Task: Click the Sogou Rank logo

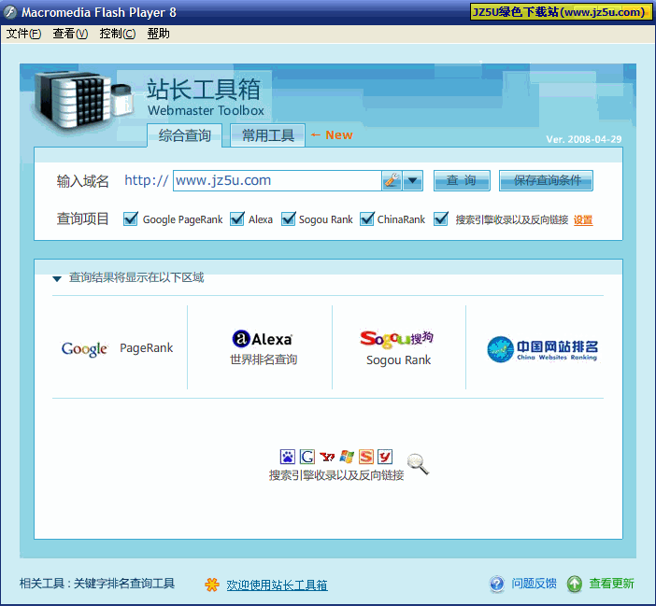Action: point(396,339)
